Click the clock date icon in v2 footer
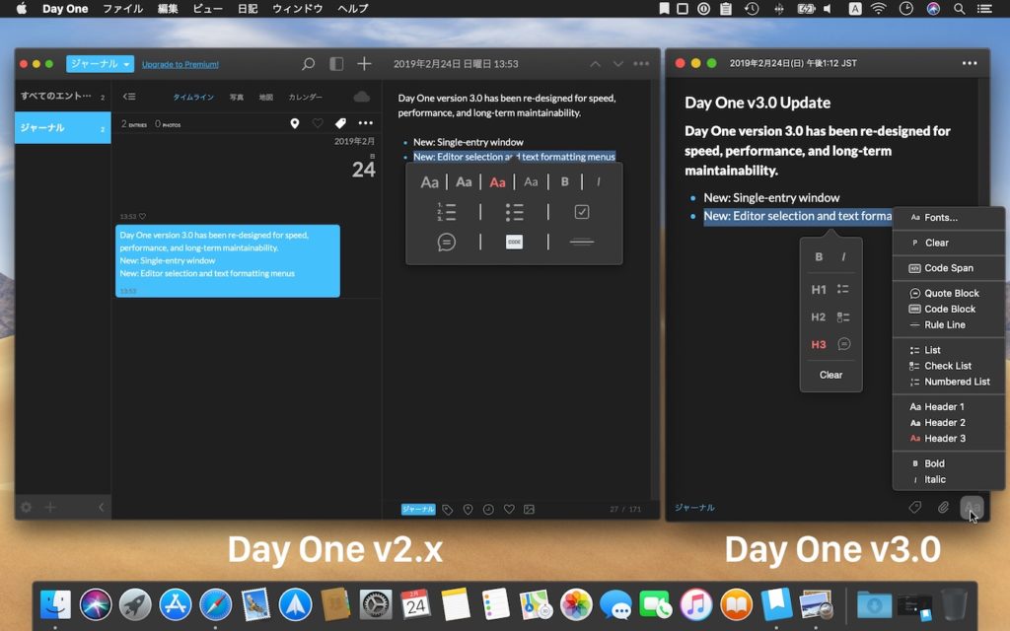 coord(488,510)
